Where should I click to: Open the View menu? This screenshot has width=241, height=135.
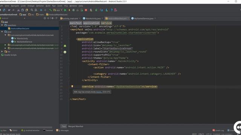(7, 6)
